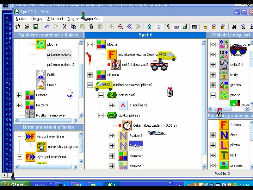The width and height of the screenshot is (253, 190).
Task: Click the padlock Lock icon in toolbar
Action: click(149, 27)
